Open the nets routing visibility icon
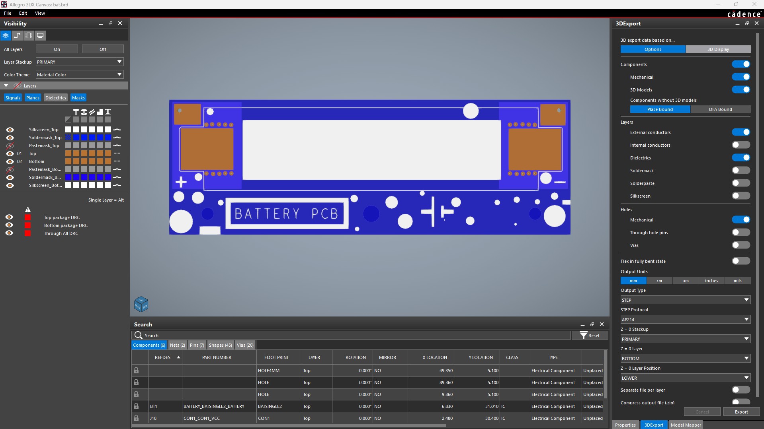764x429 pixels. tap(17, 35)
